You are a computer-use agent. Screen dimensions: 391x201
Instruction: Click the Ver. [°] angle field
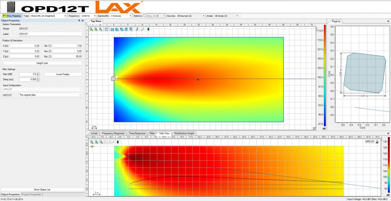pos(67,46)
